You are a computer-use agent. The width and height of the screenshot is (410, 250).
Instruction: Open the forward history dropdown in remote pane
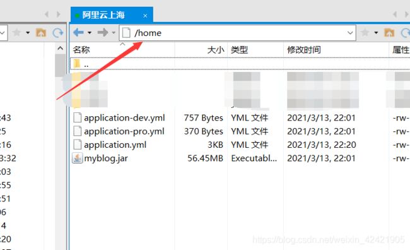click(114, 33)
